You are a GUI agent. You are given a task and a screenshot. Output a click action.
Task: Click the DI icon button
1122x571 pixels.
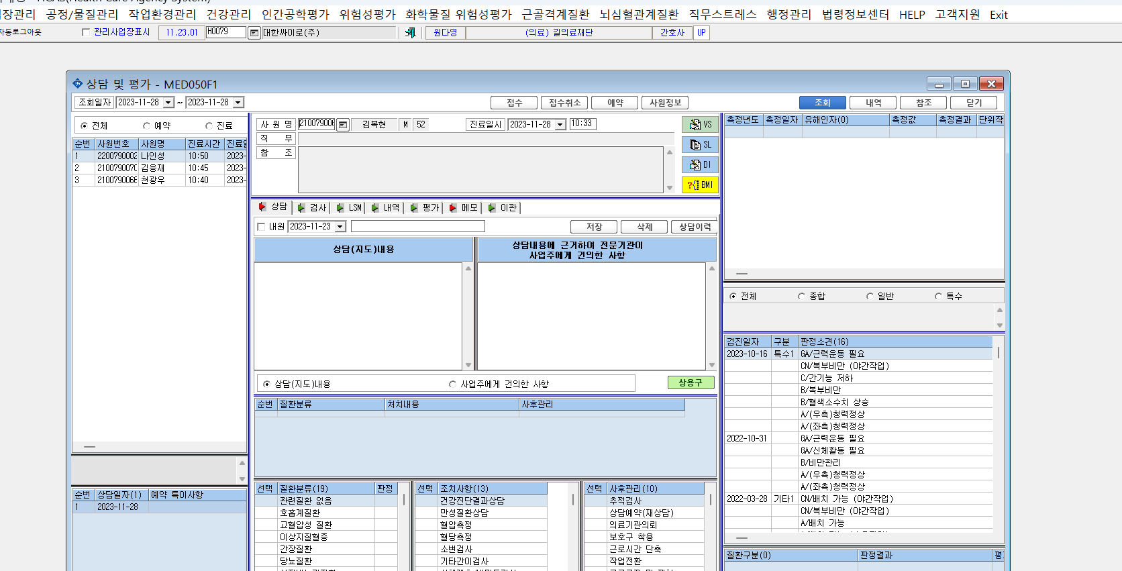point(700,165)
